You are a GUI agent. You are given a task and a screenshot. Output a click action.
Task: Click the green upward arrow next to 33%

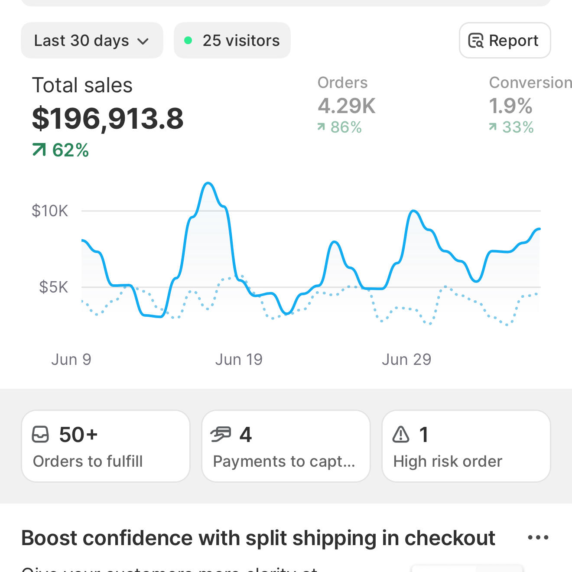click(494, 127)
